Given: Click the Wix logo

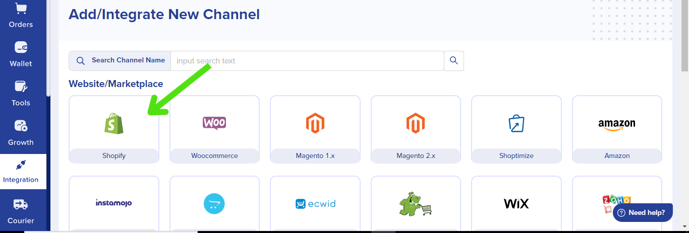Looking at the screenshot, I should 516,204.
